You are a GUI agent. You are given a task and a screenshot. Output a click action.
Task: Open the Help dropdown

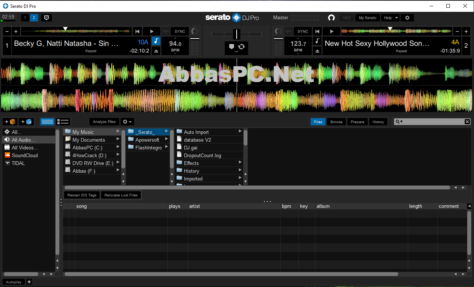(390, 18)
